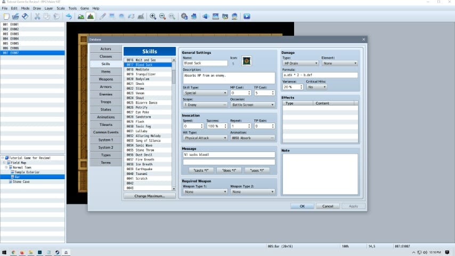Click the New Project toolbar icon
Screen dimensions: 455x256
[x=6, y=17]
